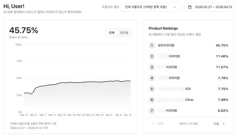Select 성모치과의원 in rankings list
The width and height of the screenshot is (237, 137).
click(x=166, y=45)
